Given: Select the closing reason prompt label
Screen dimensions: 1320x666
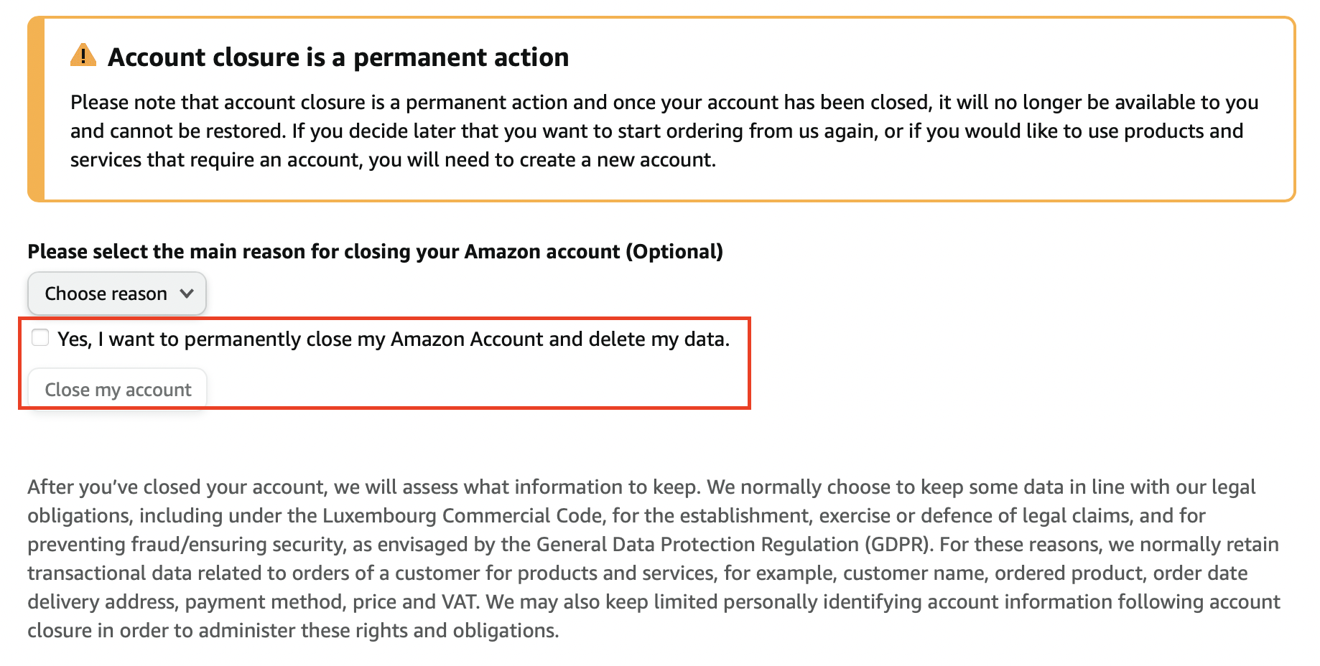Looking at the screenshot, I should tap(374, 251).
